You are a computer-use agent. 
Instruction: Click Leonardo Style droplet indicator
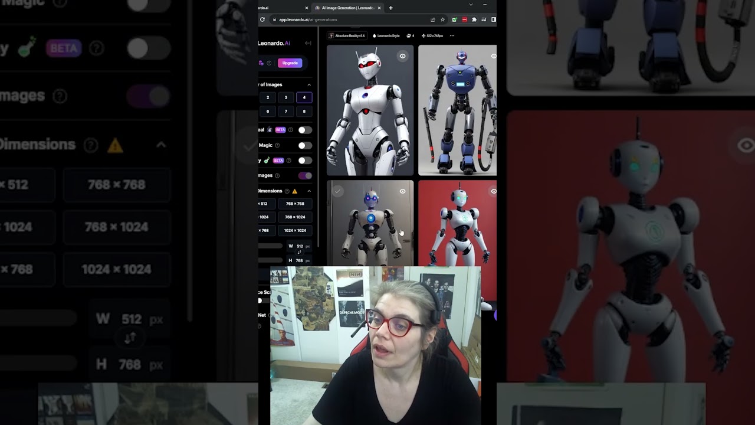click(386, 35)
